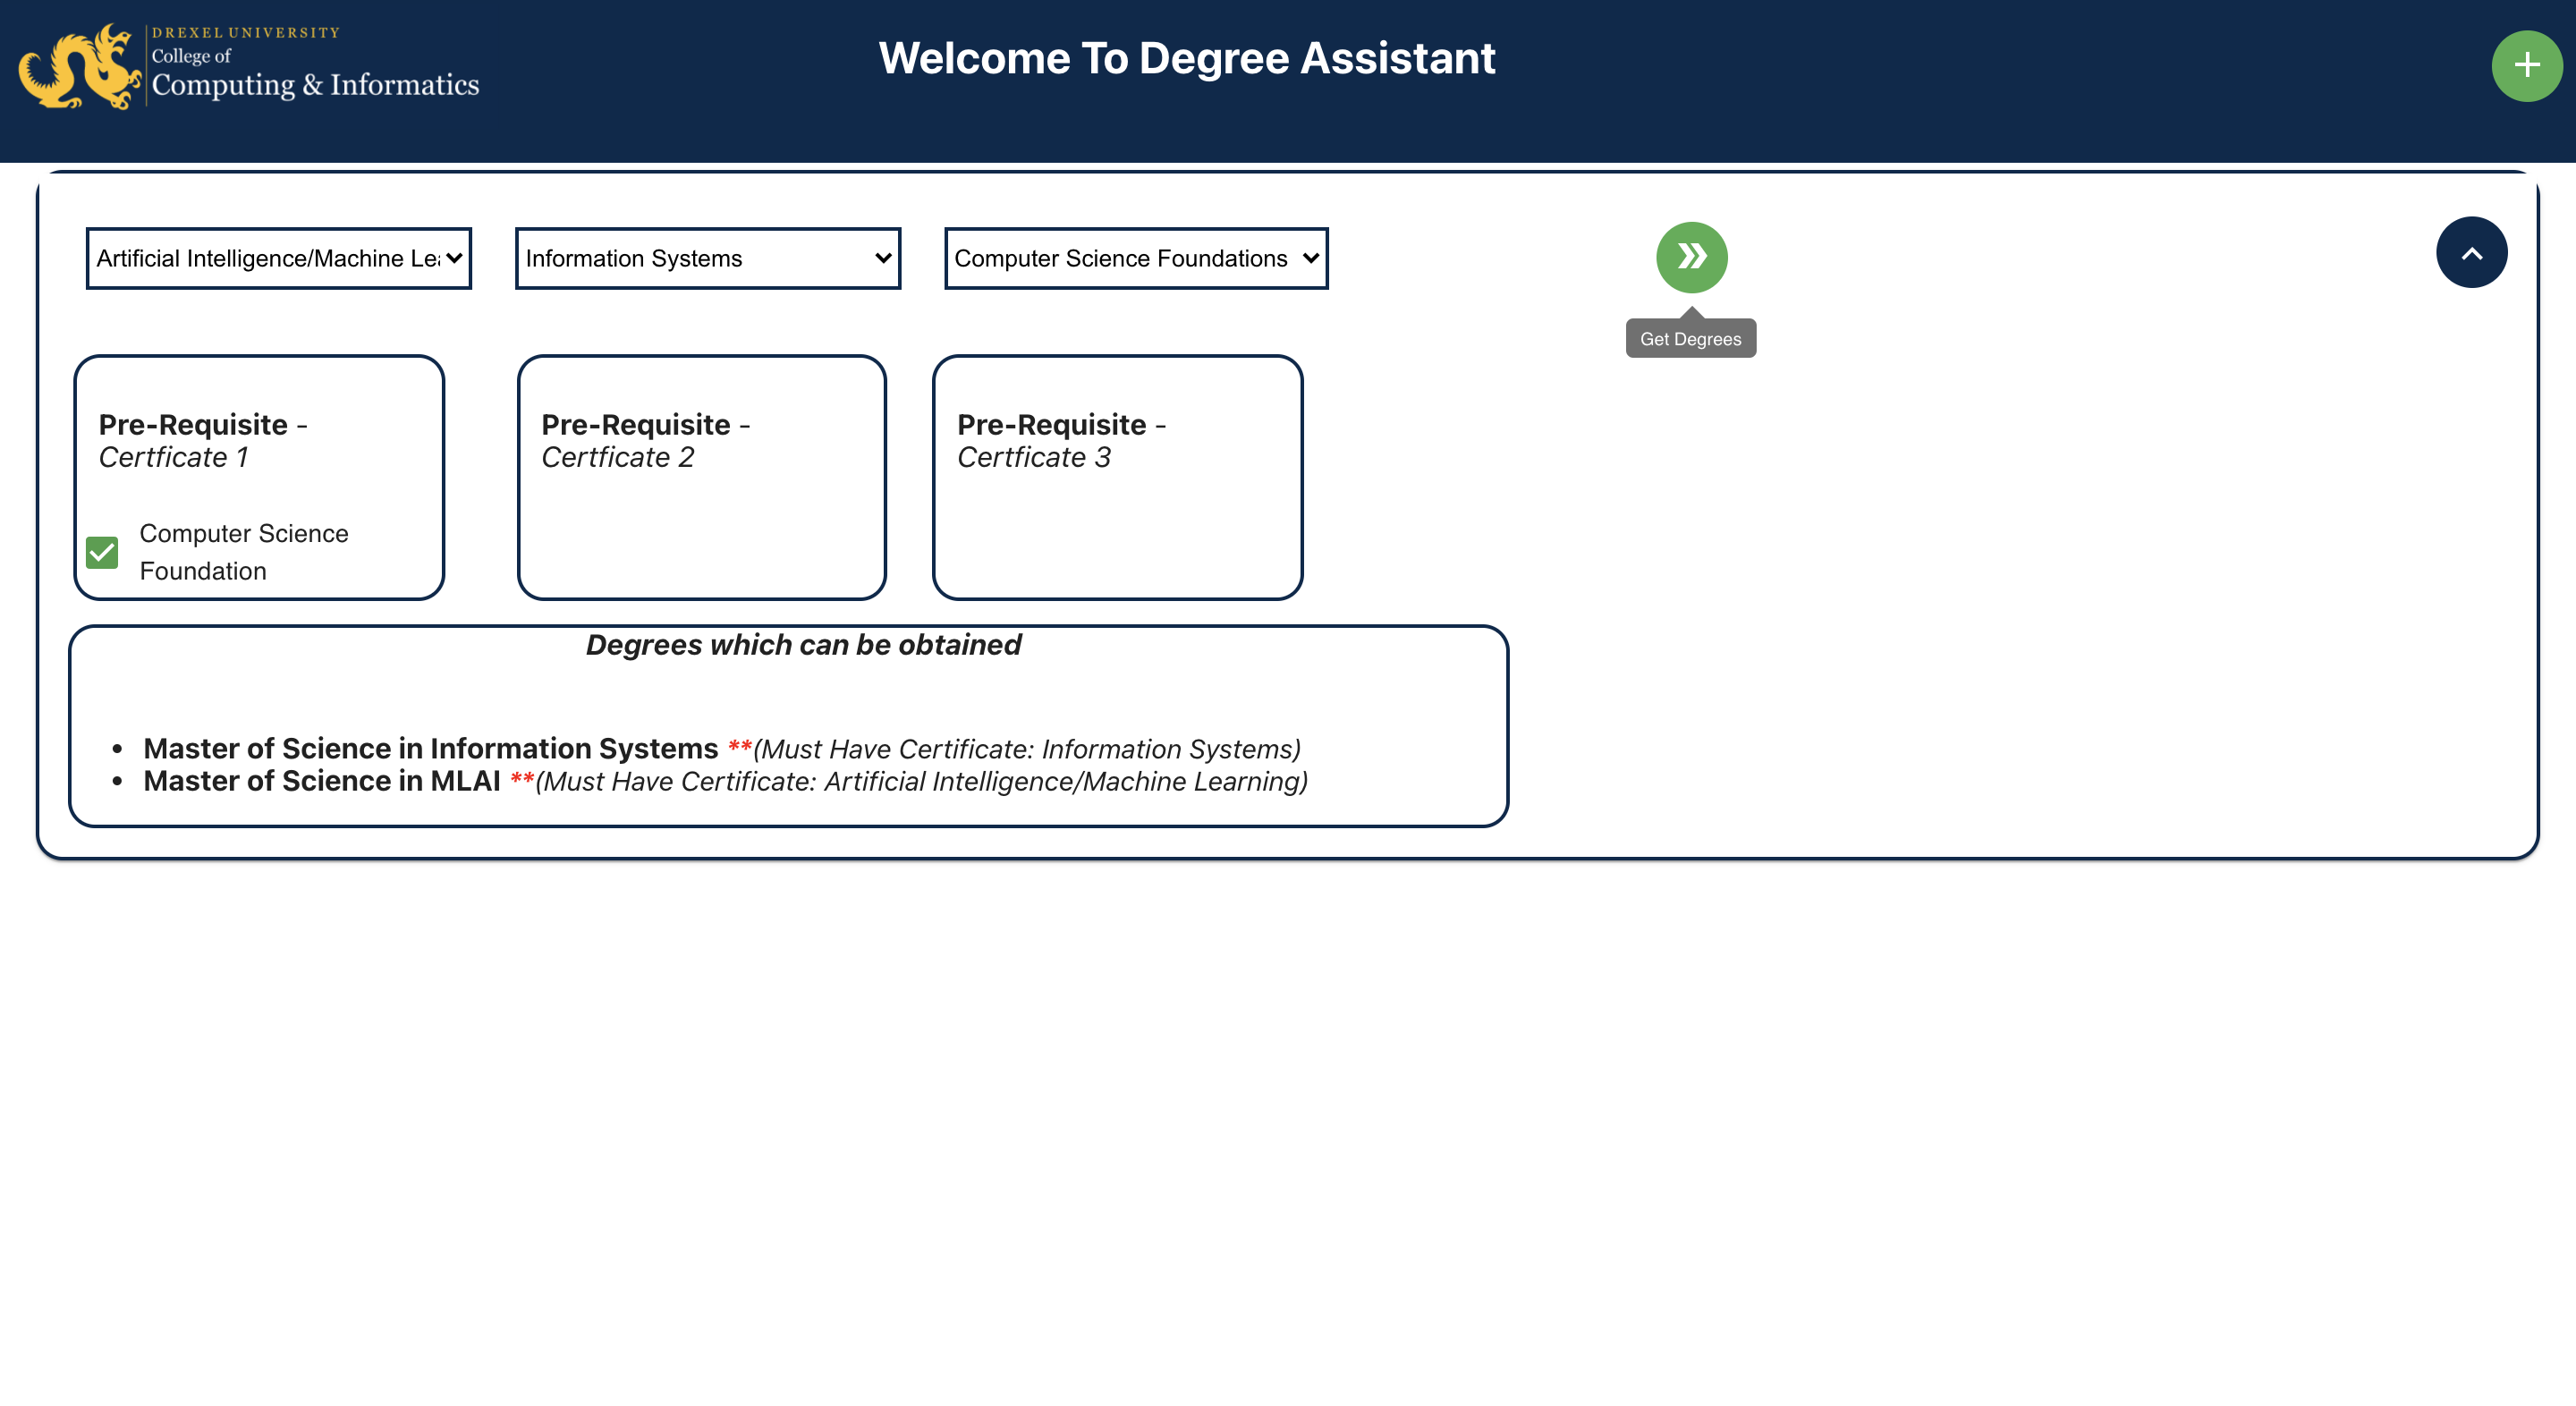Viewport: 2576px width, 1406px height.
Task: Click the Drexel dragon logo
Action: (x=80, y=68)
